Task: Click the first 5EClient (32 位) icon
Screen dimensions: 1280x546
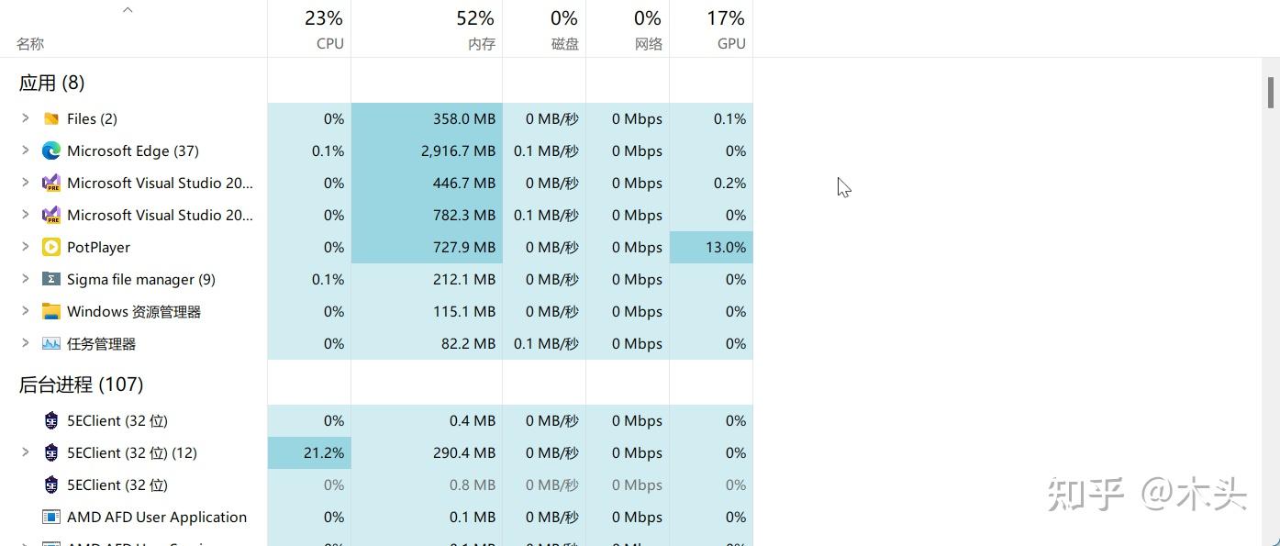Action: pos(51,420)
